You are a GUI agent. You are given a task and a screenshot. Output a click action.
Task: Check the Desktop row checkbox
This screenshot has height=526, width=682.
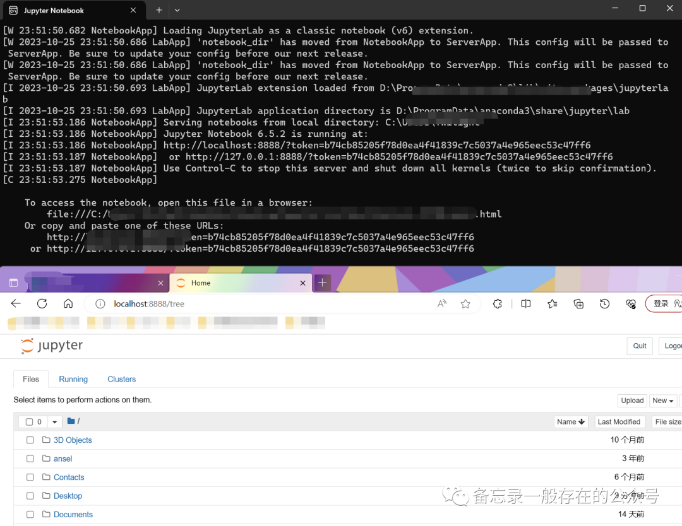pyautogui.click(x=30, y=496)
